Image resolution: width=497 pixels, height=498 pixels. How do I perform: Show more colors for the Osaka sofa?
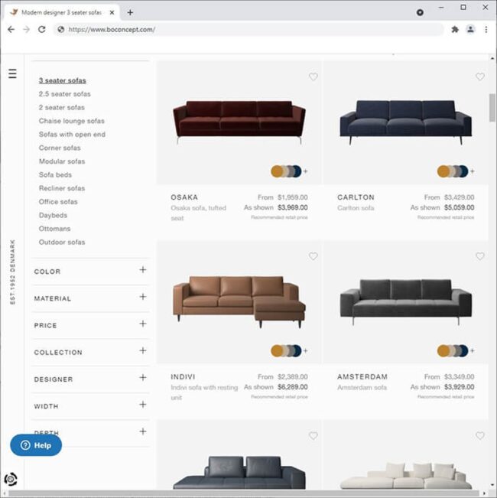coord(305,171)
